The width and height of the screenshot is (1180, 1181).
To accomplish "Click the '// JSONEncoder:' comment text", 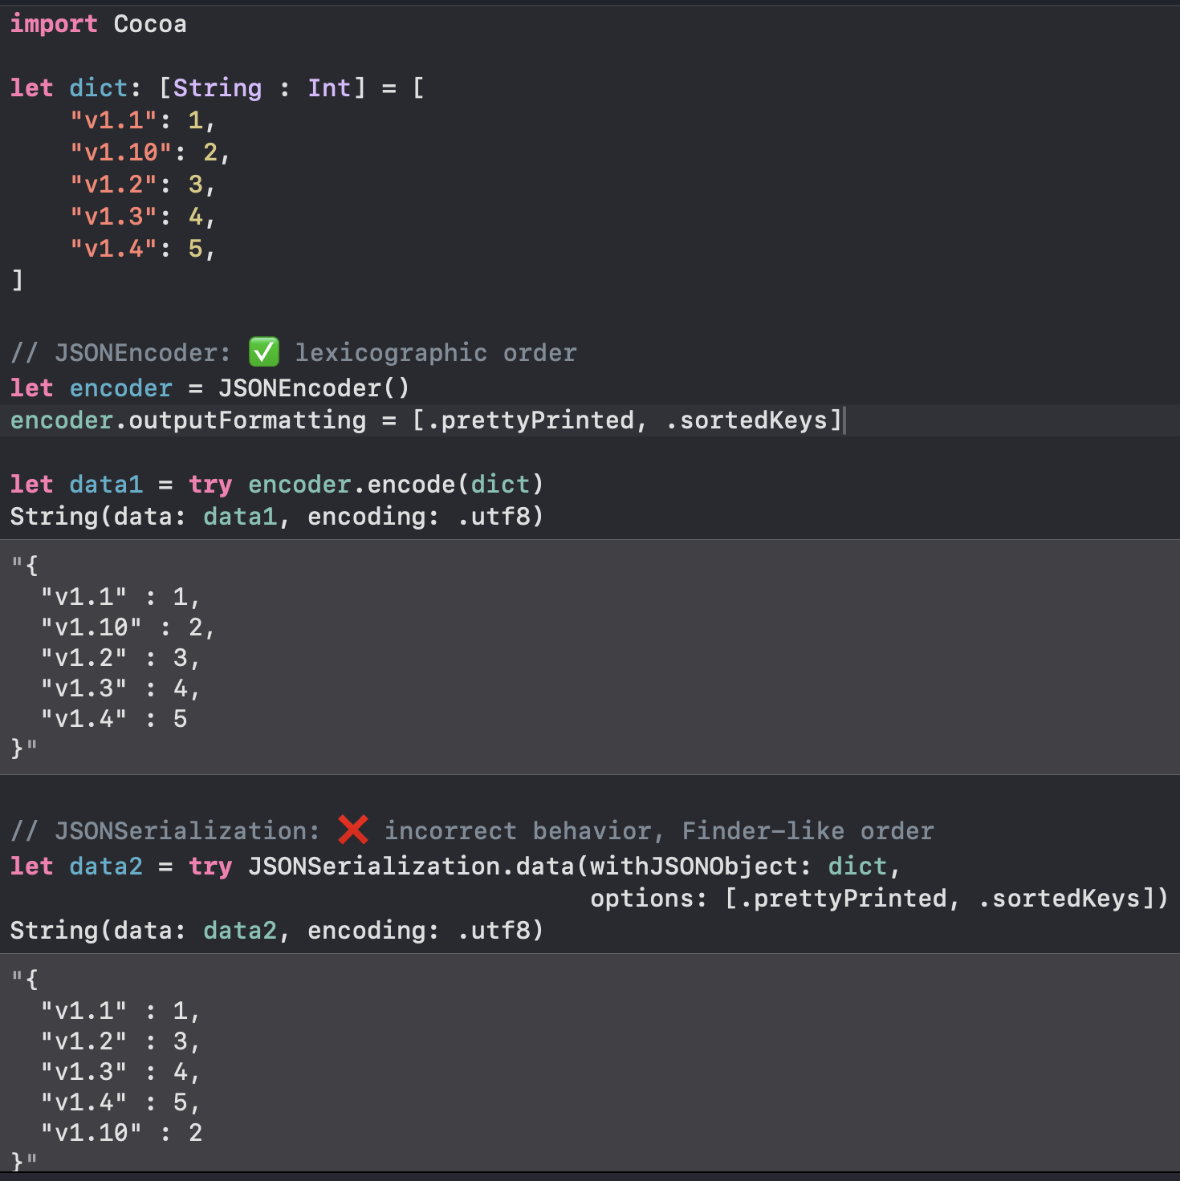I will pos(120,353).
